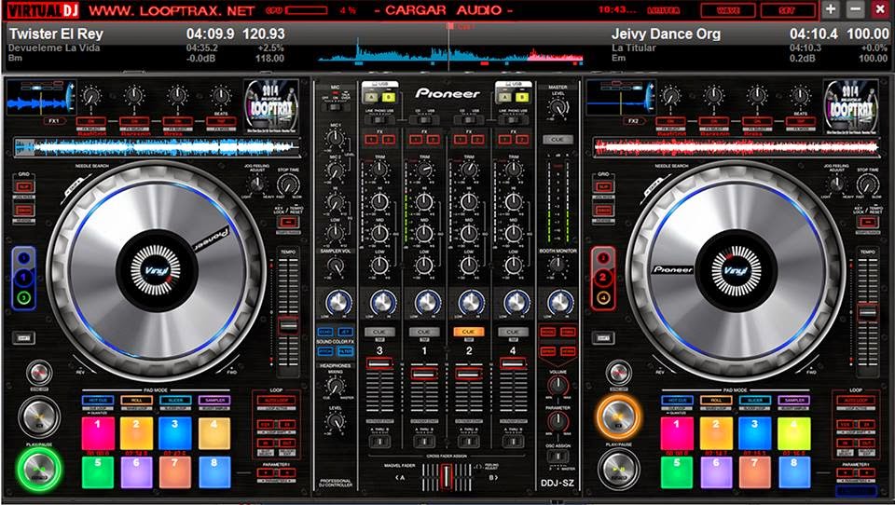Click channel 1 volume fader handle

(x=424, y=374)
